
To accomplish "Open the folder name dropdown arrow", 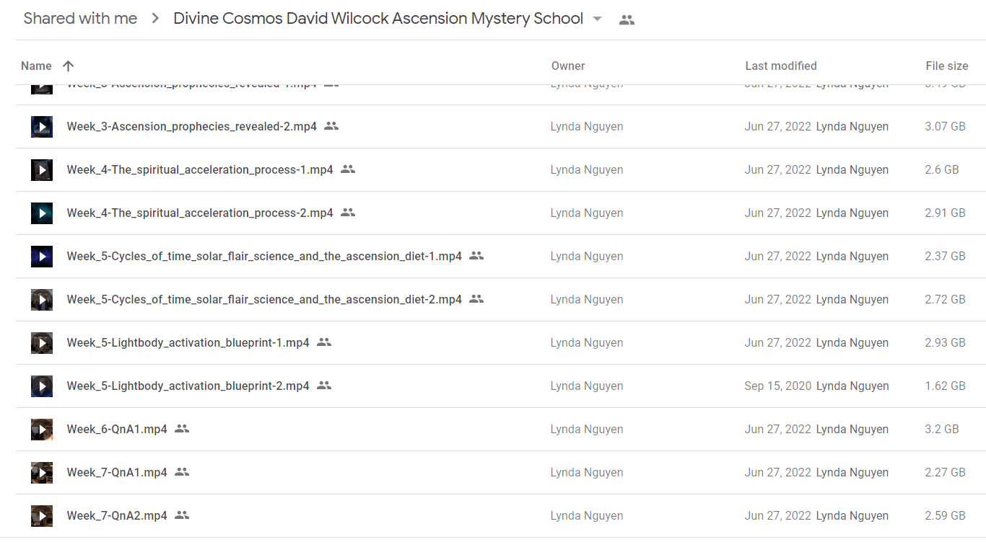I will coord(597,19).
